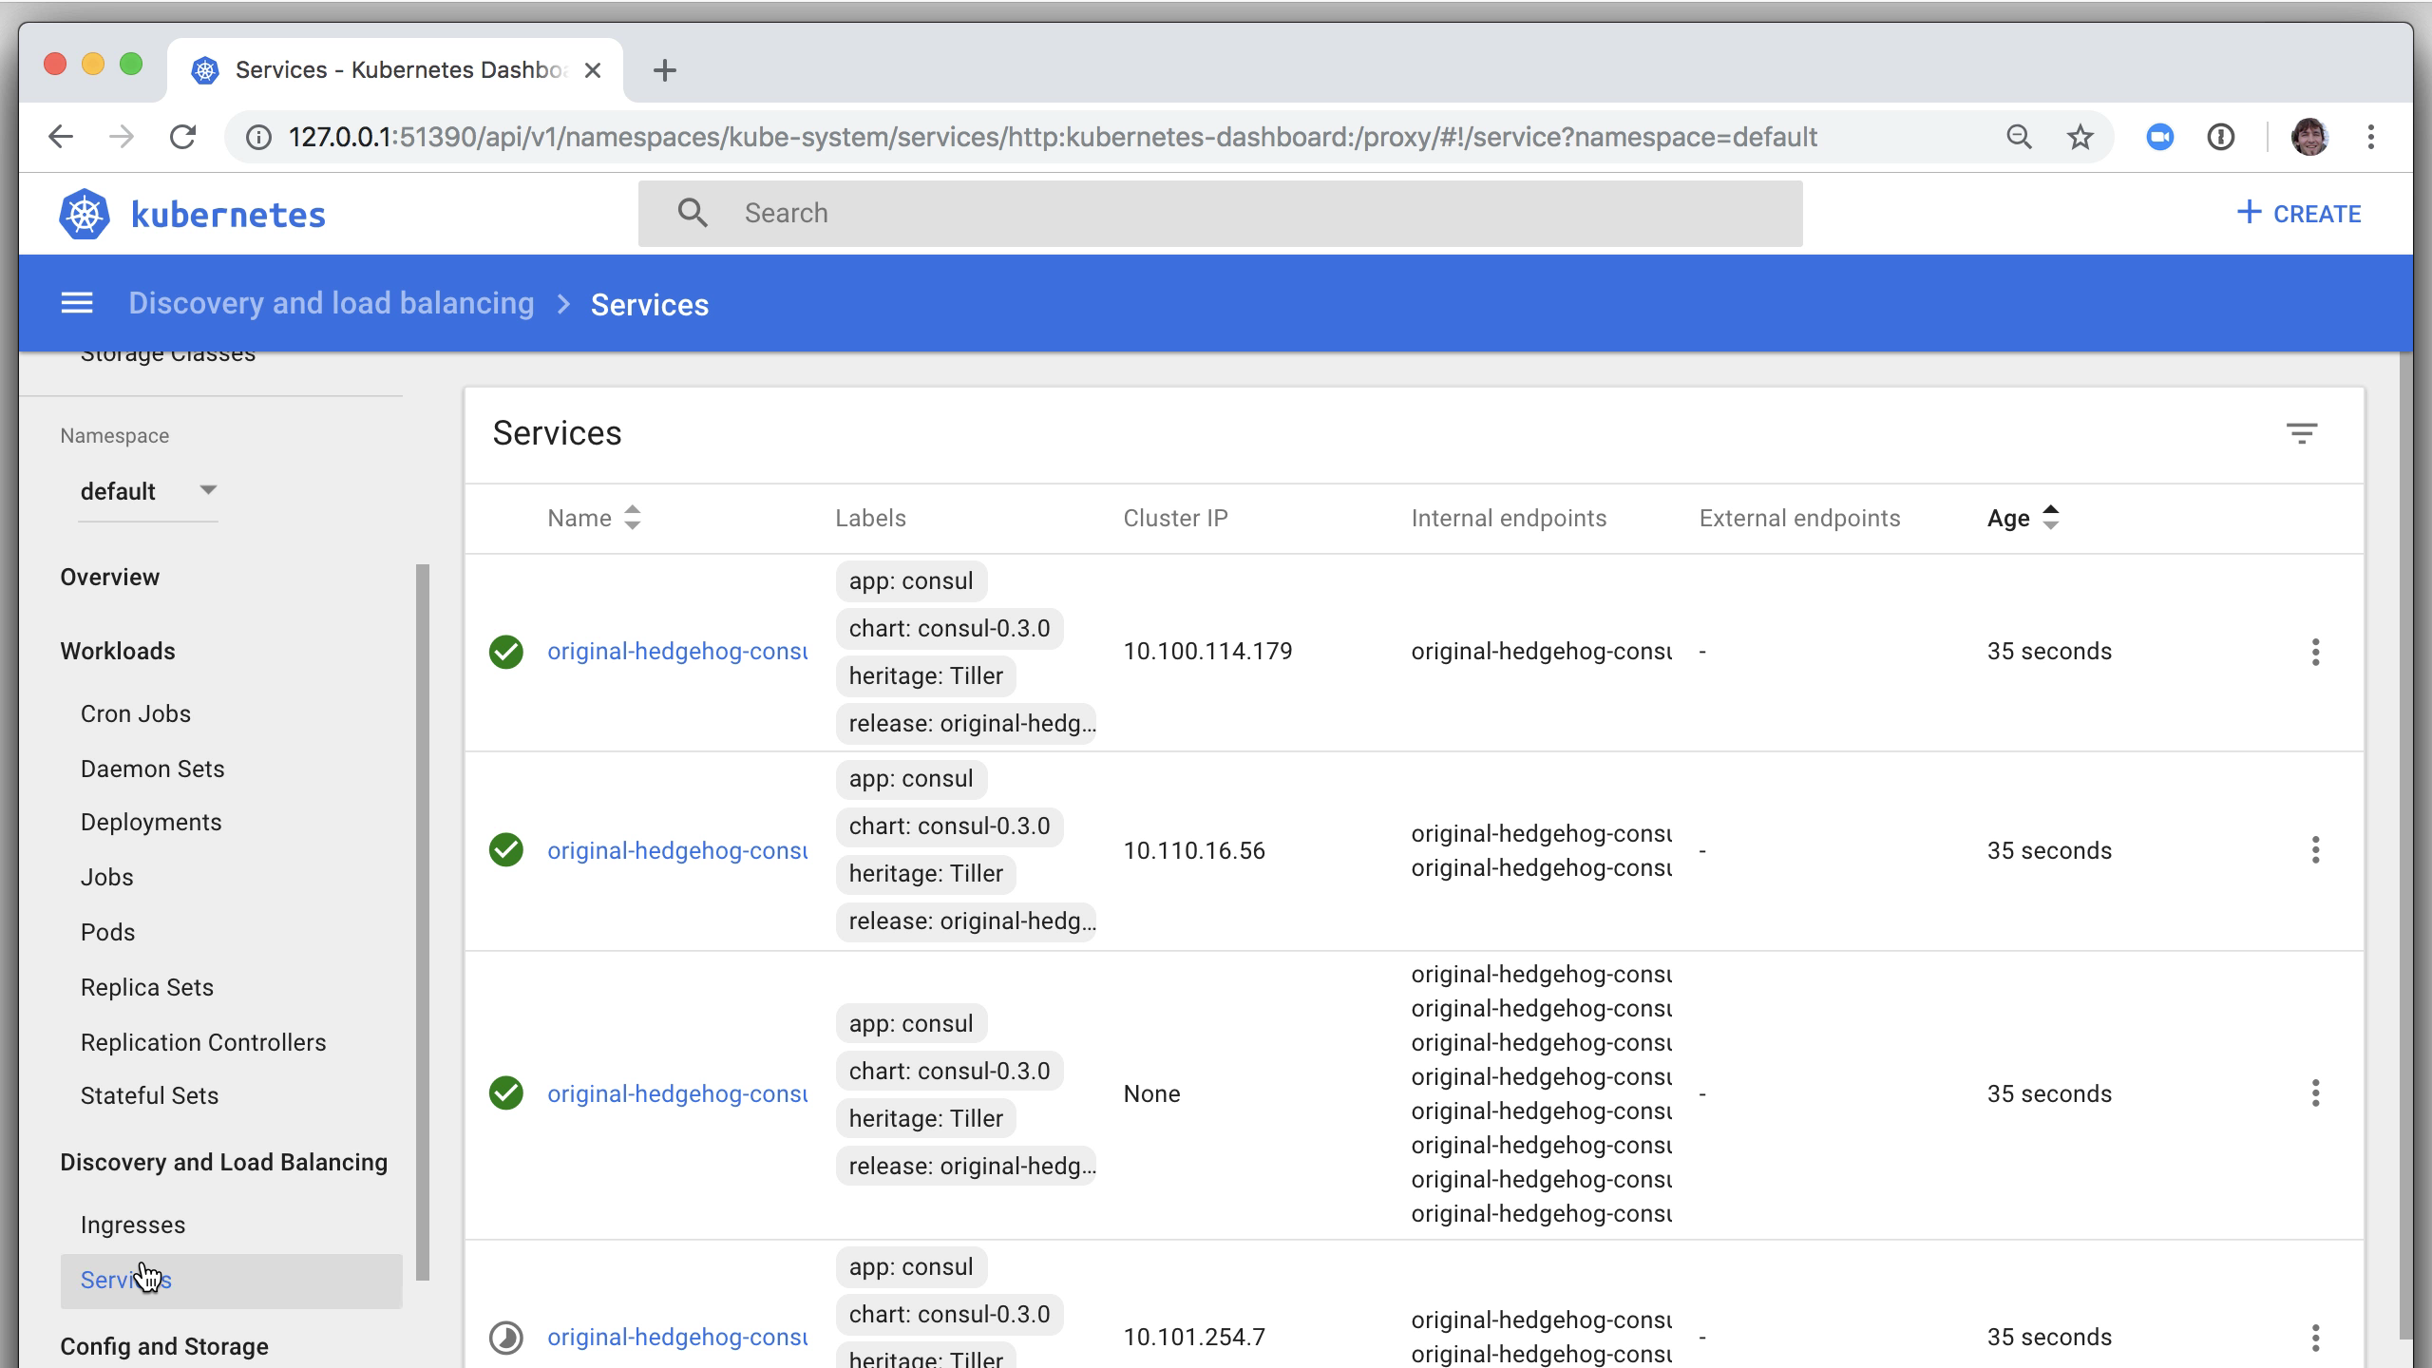Open the Pods sidebar item
The image size is (2432, 1368).
click(107, 932)
